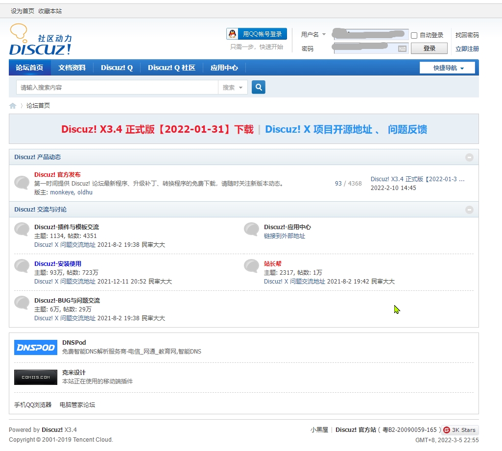Click the forum icon beside Discuz!-插件与模板交流
This screenshot has width=502, height=451.
[22, 230]
